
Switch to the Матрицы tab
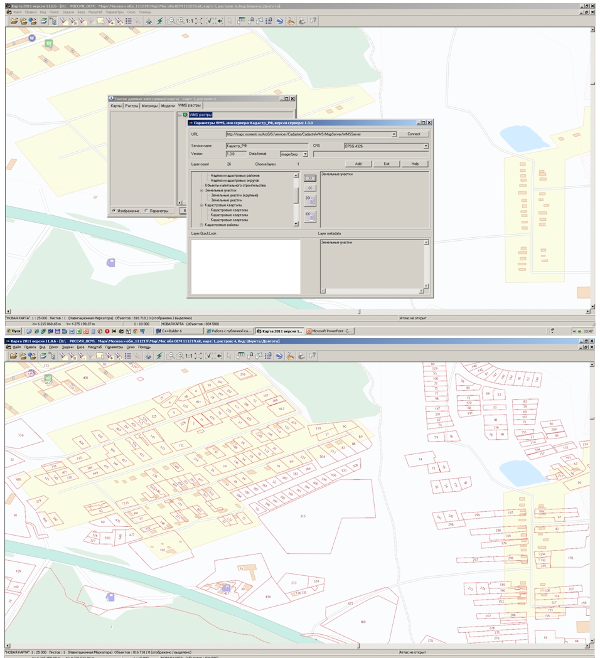[x=149, y=106]
